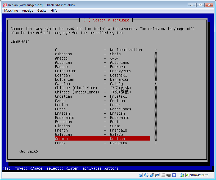Click the STRG-RECHTS host key label
This screenshot has height=180, width=216.
click(x=199, y=175)
